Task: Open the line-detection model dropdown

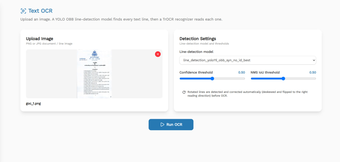Action: (248, 60)
